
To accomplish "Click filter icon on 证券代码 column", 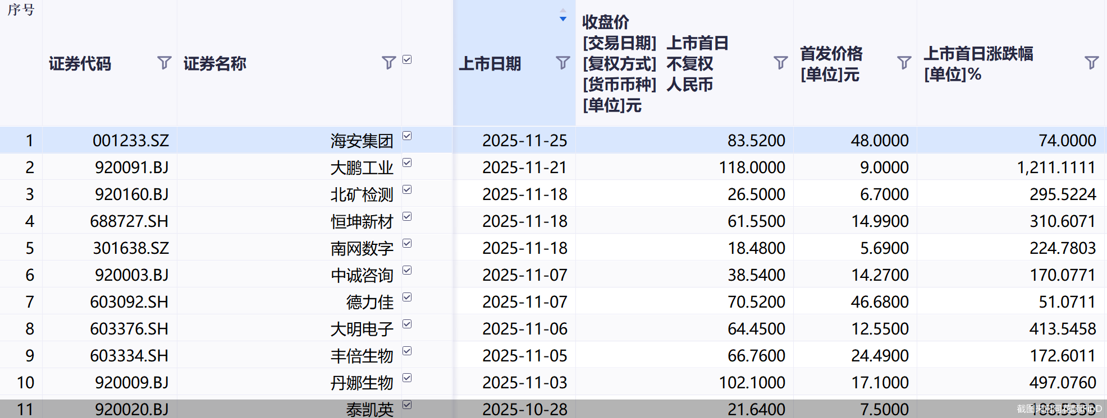I will click(164, 62).
